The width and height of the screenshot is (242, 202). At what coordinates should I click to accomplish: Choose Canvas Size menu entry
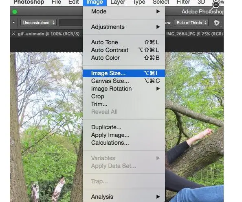tap(124, 81)
